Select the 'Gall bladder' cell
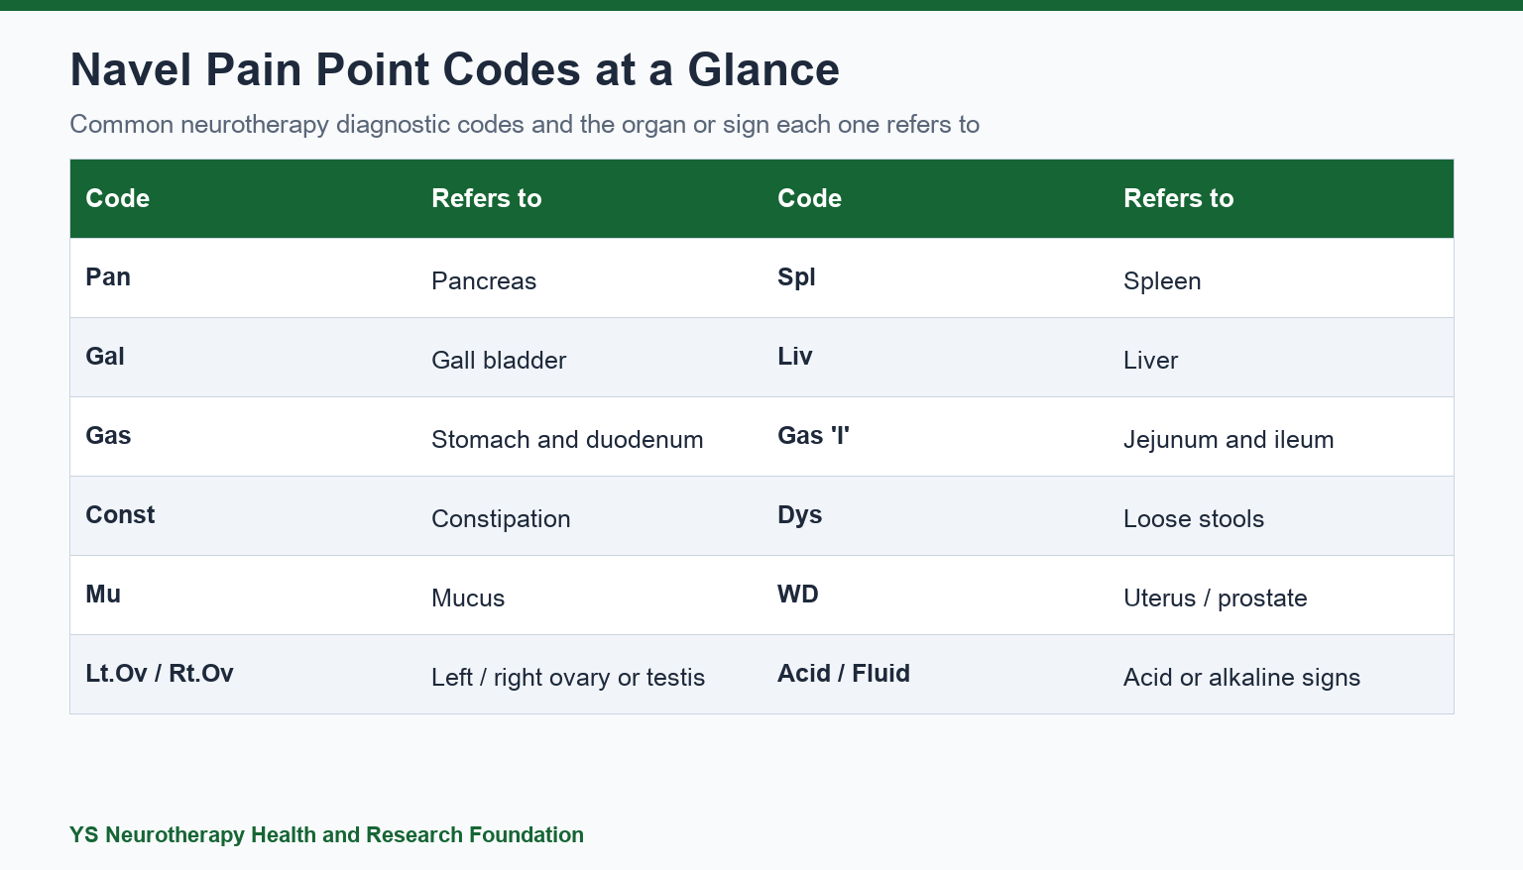Image resolution: width=1523 pixels, height=870 pixels. (x=589, y=357)
